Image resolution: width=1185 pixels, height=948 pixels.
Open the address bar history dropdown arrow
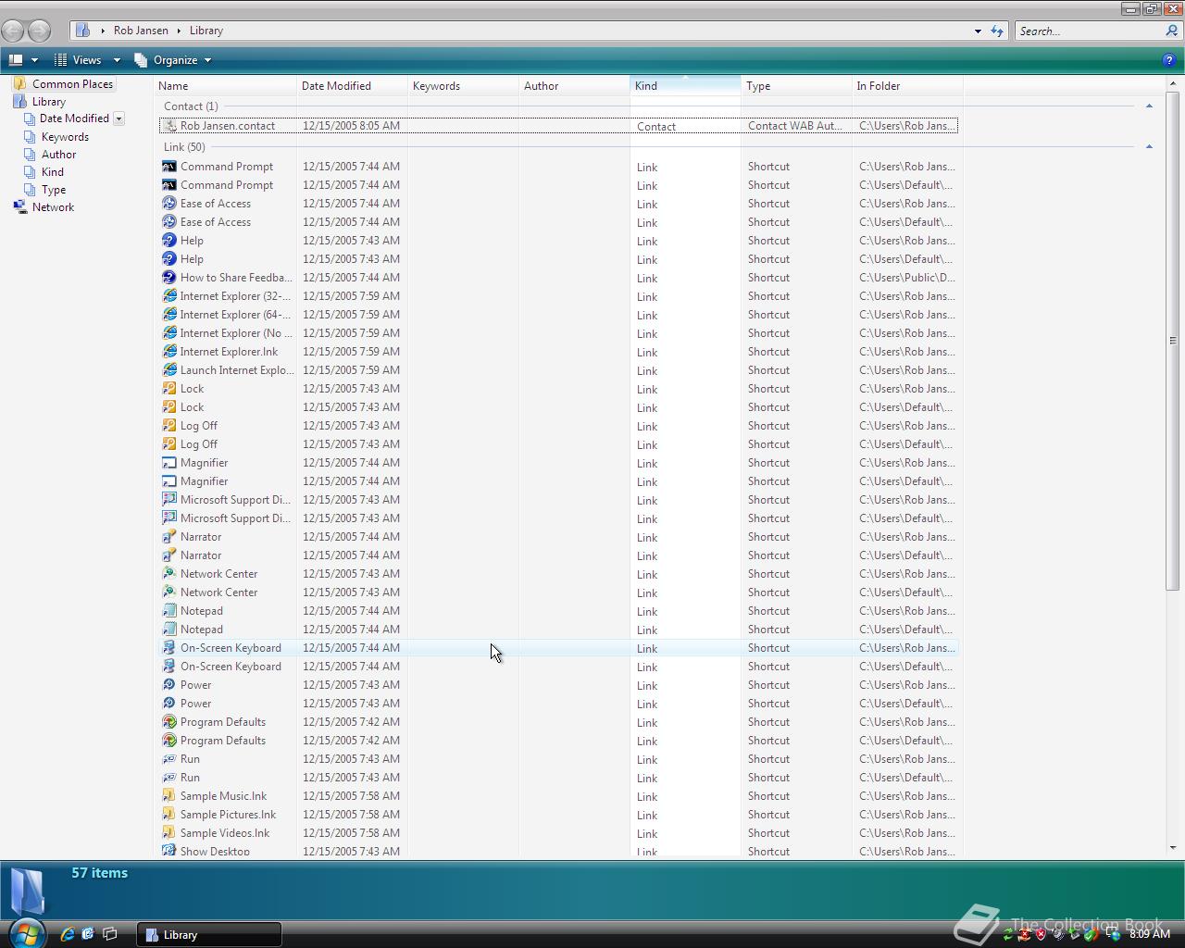point(978,31)
